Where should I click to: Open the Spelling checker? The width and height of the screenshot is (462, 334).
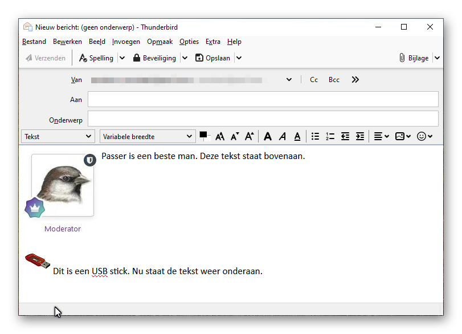(96, 58)
